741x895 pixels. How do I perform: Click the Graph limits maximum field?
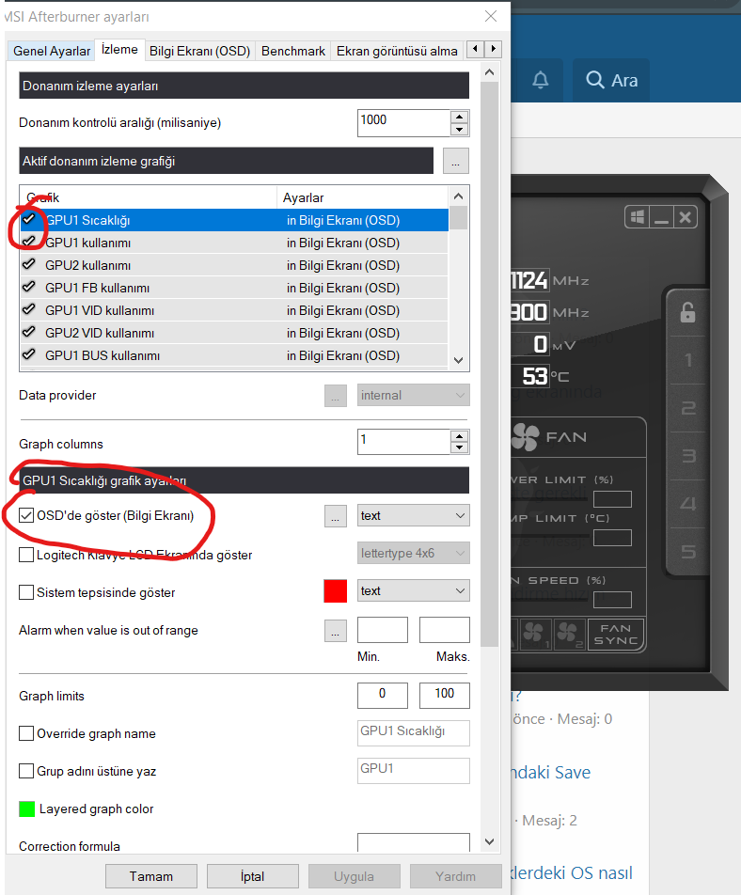pyautogui.click(x=444, y=696)
